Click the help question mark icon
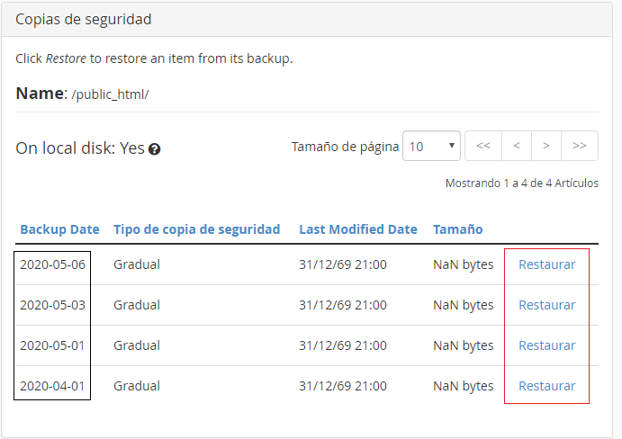 pyautogui.click(x=154, y=149)
